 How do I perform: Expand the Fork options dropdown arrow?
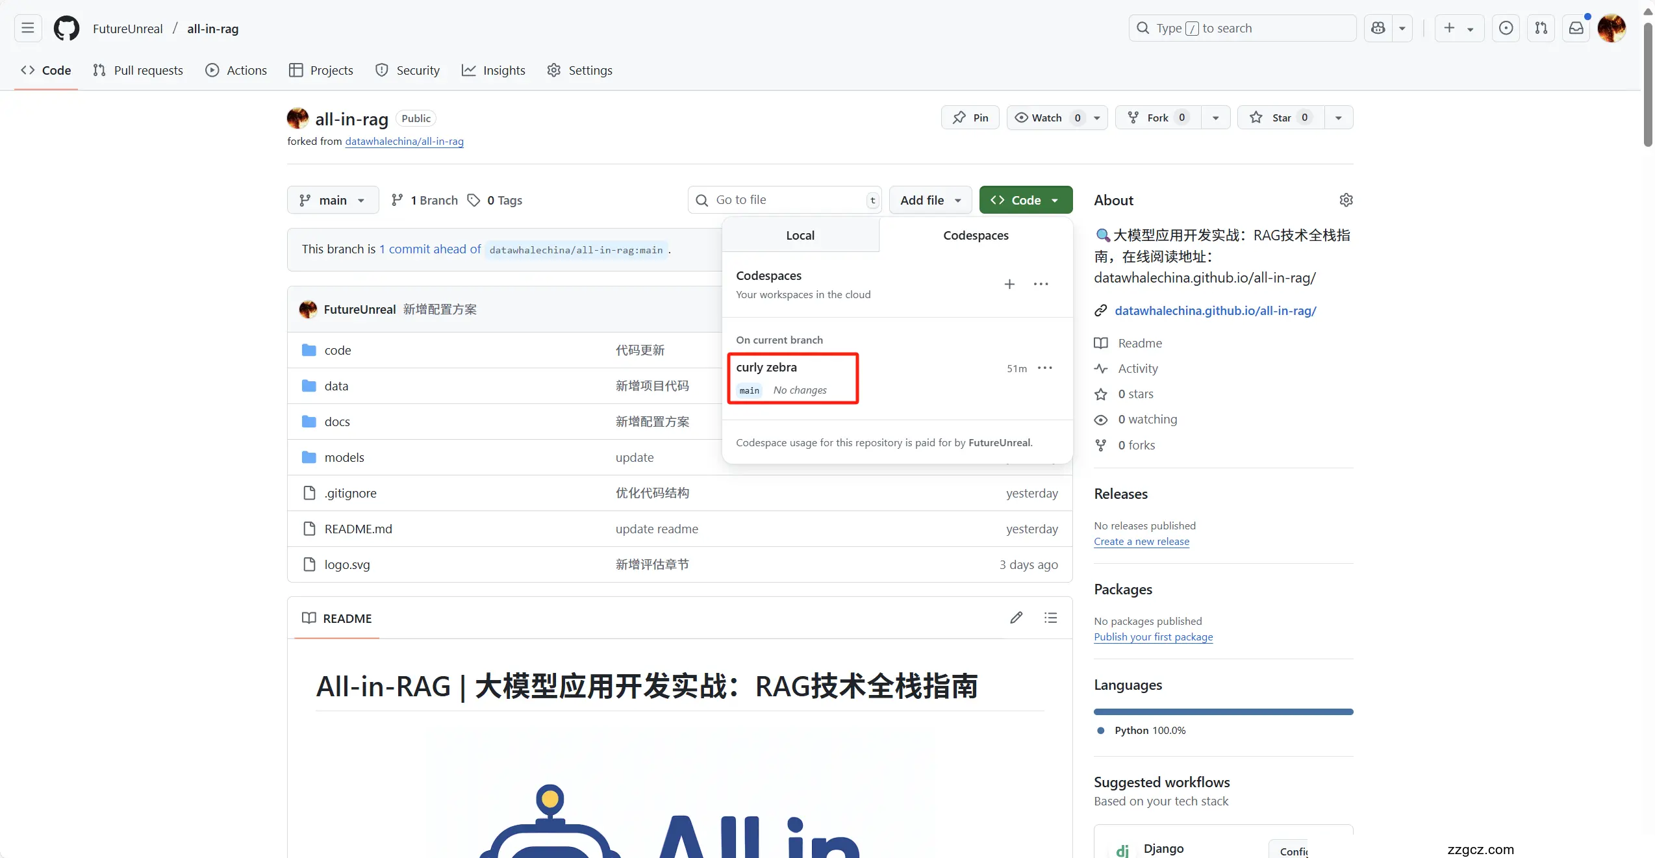(x=1215, y=118)
